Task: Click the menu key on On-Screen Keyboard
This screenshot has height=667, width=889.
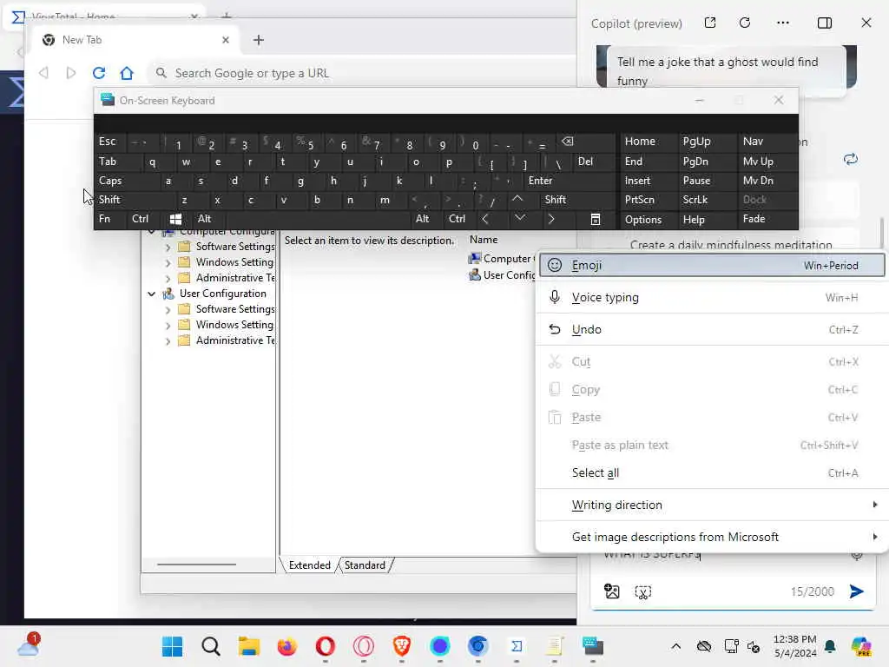Action: pyautogui.click(x=596, y=220)
